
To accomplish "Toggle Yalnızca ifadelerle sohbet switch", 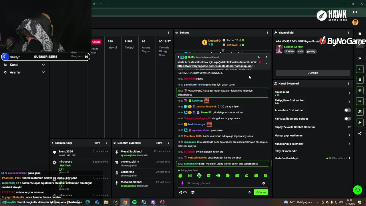I will point(348,118).
